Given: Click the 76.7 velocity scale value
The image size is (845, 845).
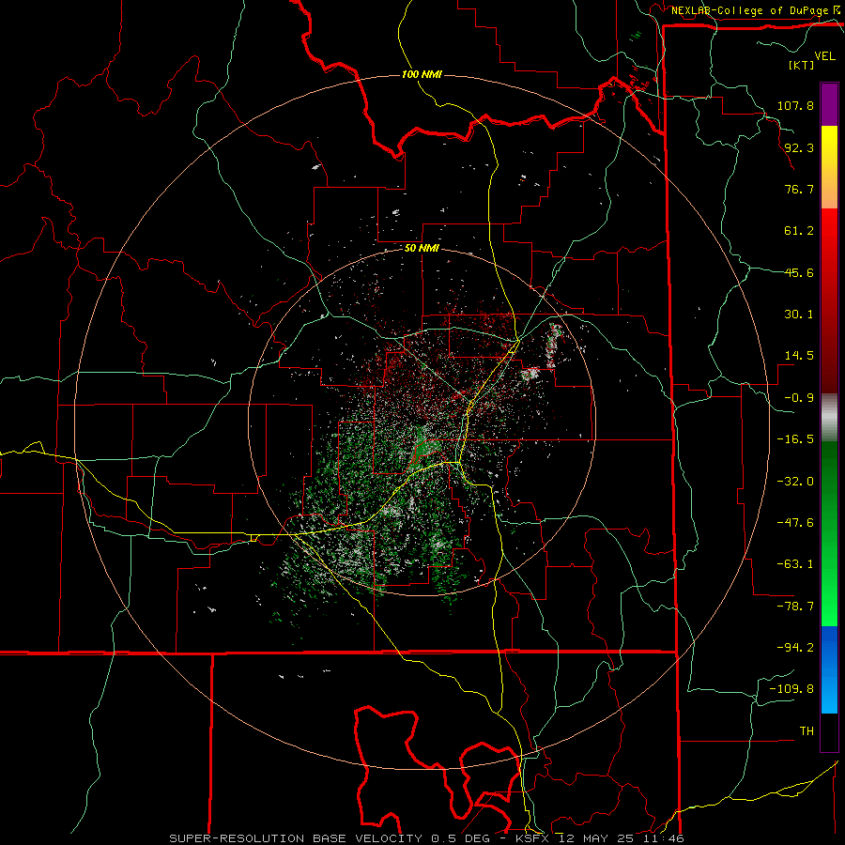Looking at the screenshot, I should (799, 189).
